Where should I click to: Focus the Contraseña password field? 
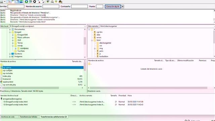(x=79, y=6)
